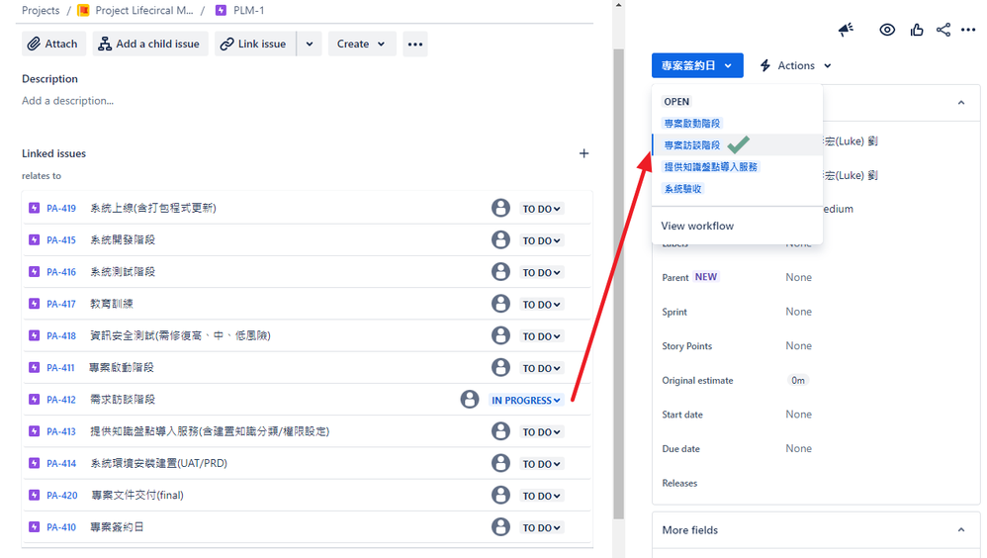Collapse the Details panel chevron
This screenshot has width=987, height=558.
click(x=960, y=103)
